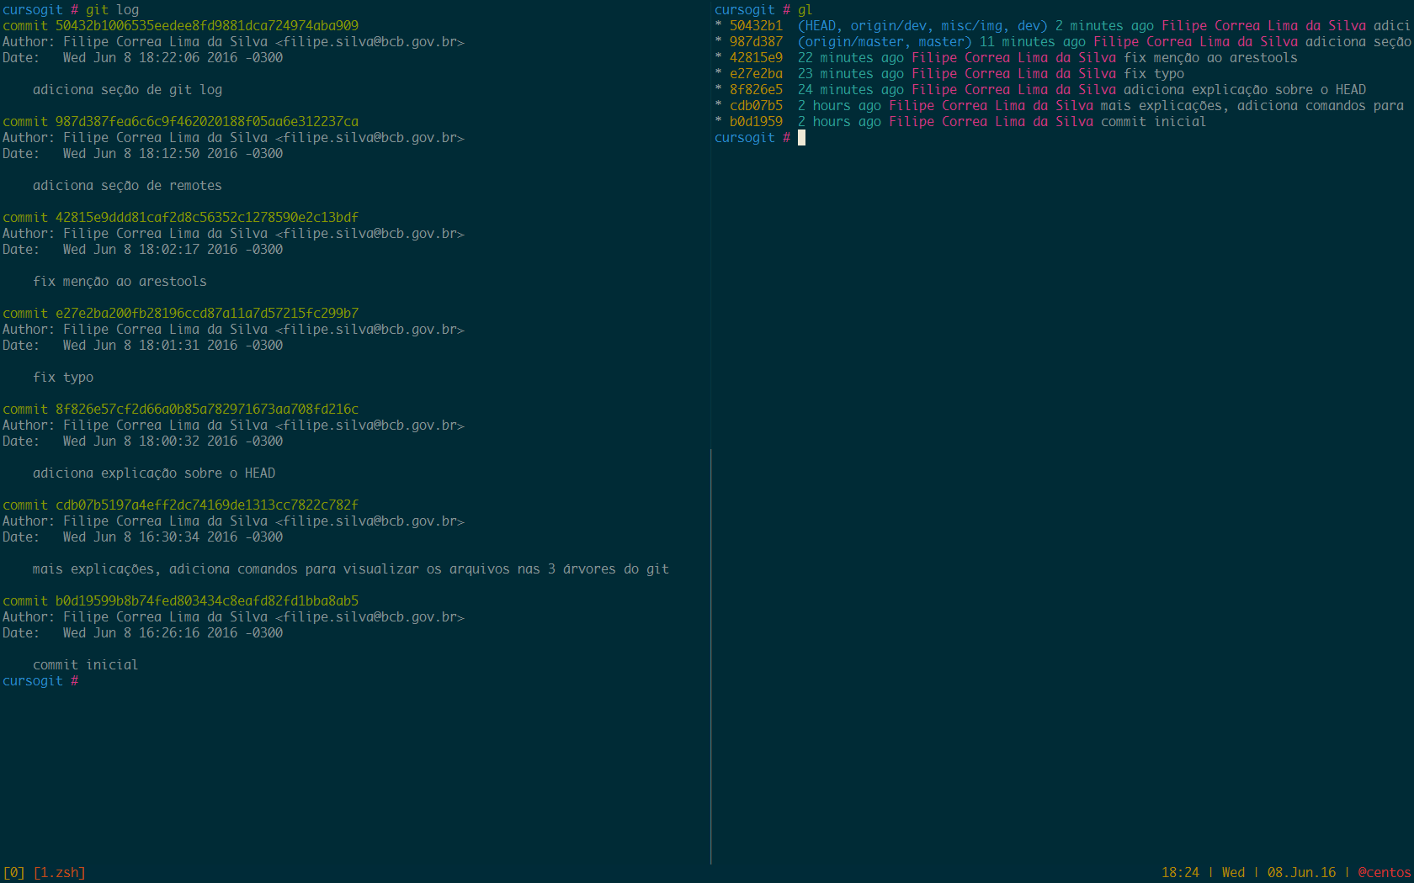
Task: Click short hash 50432b1 in right pane
Action: point(756,26)
